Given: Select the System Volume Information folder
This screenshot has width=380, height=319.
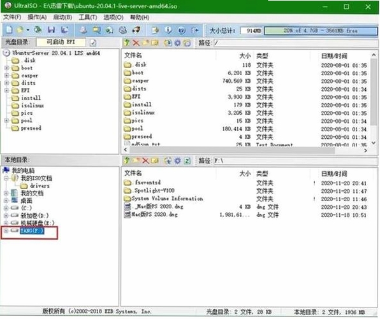Looking at the screenshot, I should 164,199.
